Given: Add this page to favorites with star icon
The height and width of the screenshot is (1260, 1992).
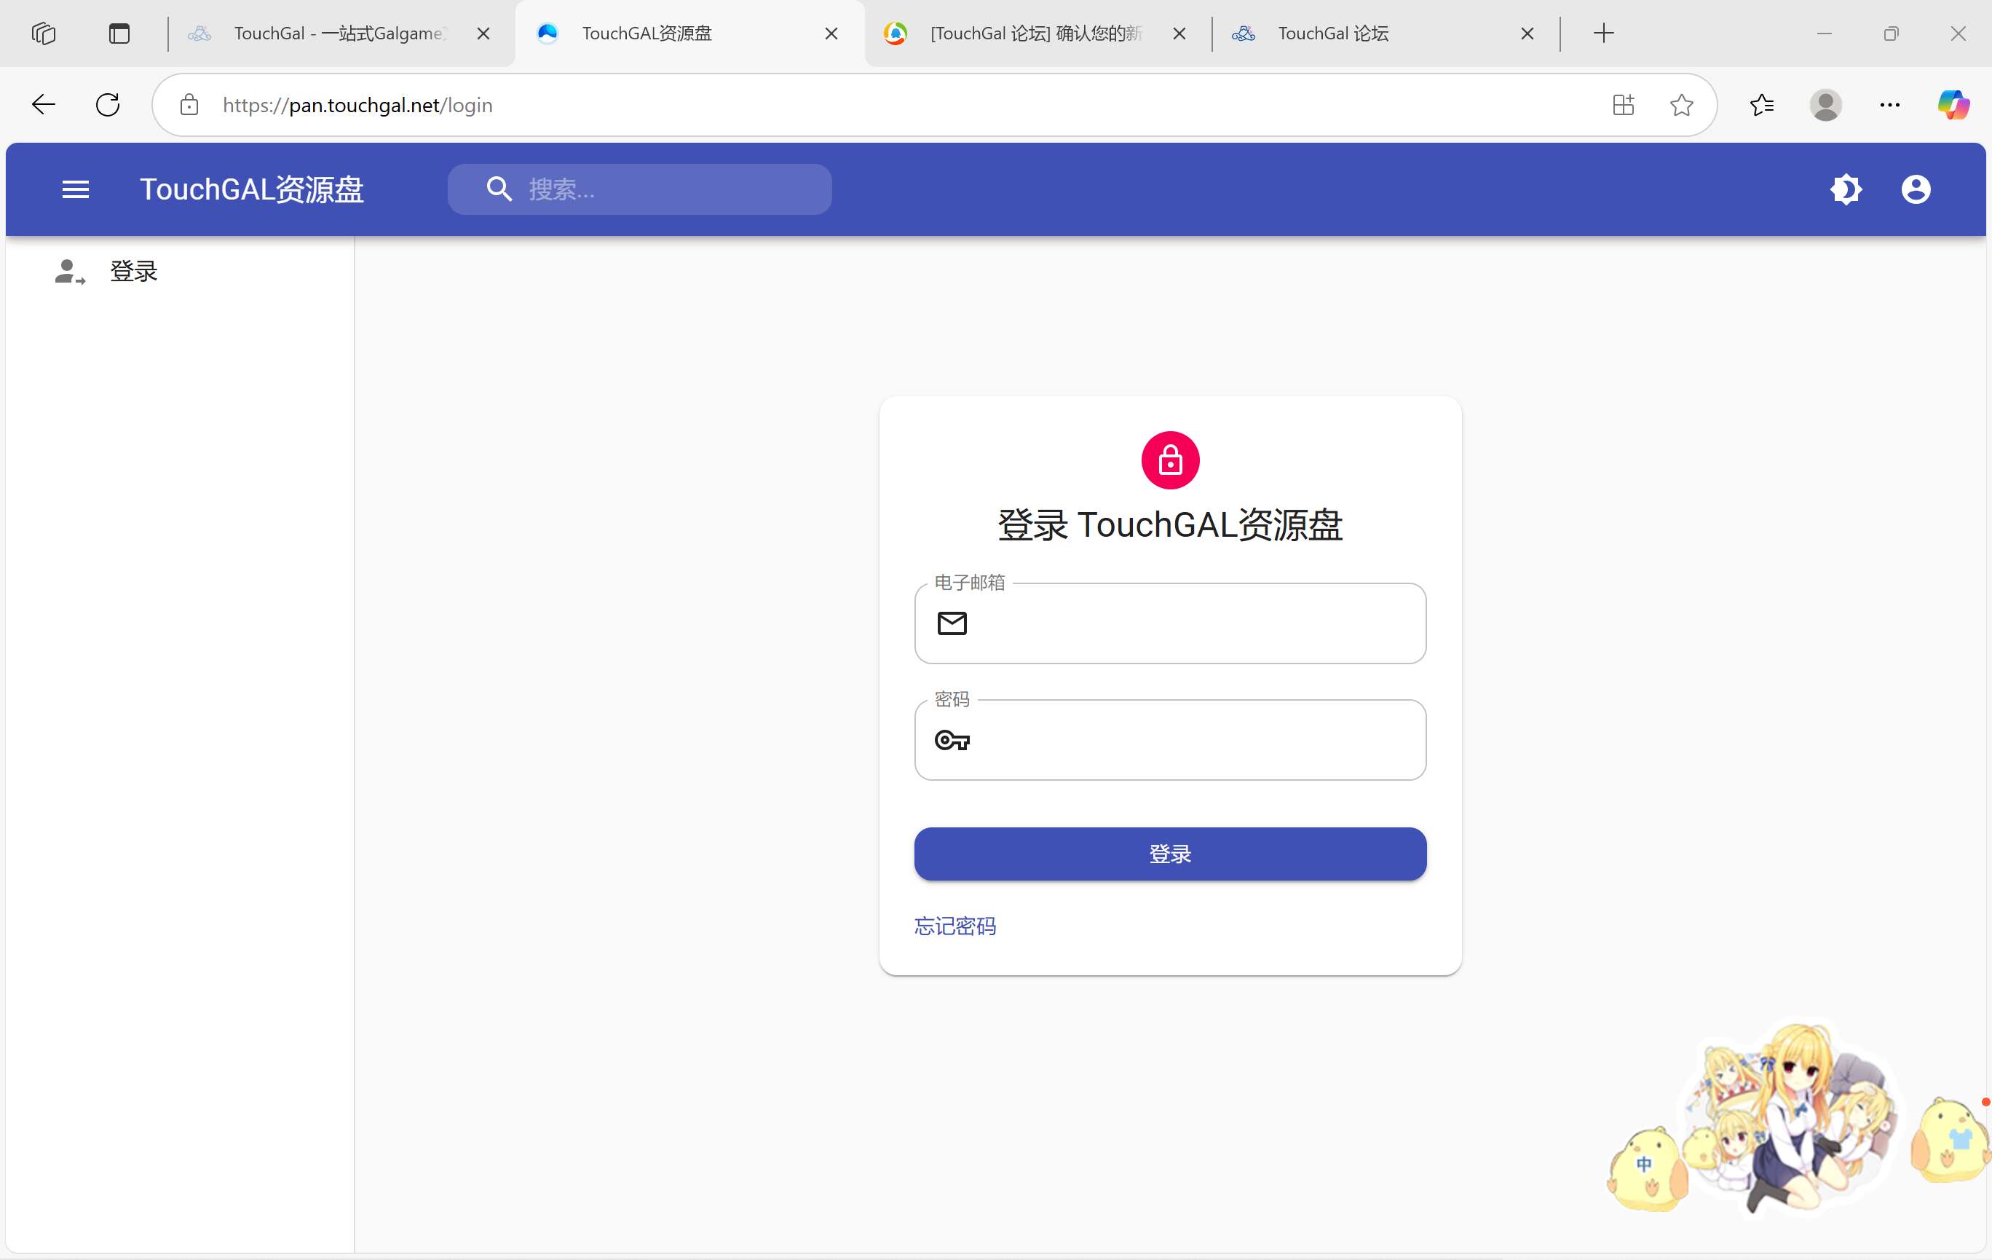Looking at the screenshot, I should pos(1681,105).
